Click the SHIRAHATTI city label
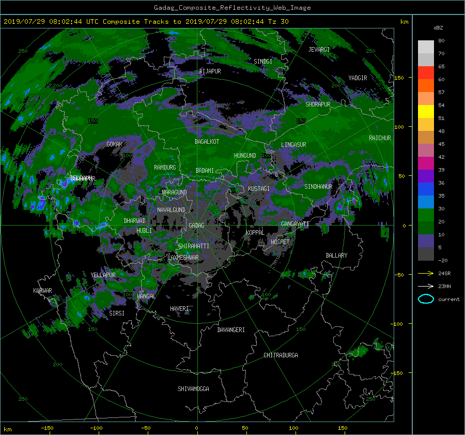465x435 pixels. (x=194, y=246)
